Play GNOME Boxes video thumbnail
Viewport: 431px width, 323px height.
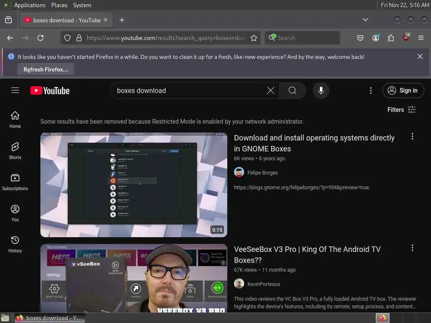click(x=133, y=185)
